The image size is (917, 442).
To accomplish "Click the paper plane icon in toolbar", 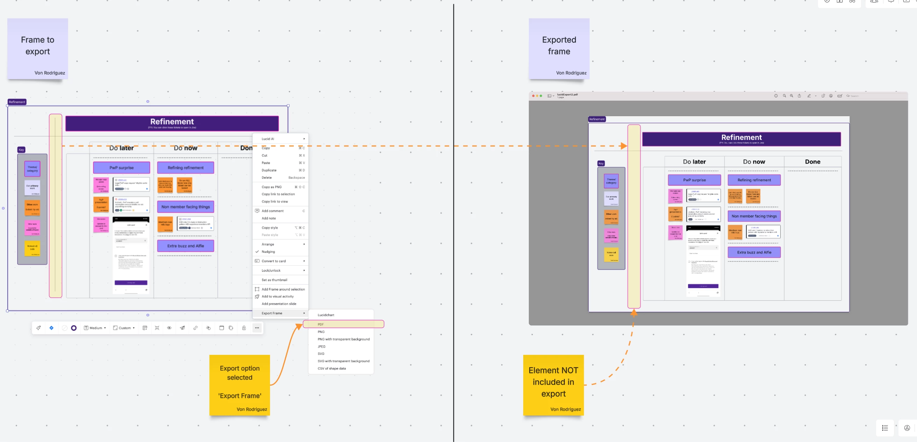I will tap(182, 328).
